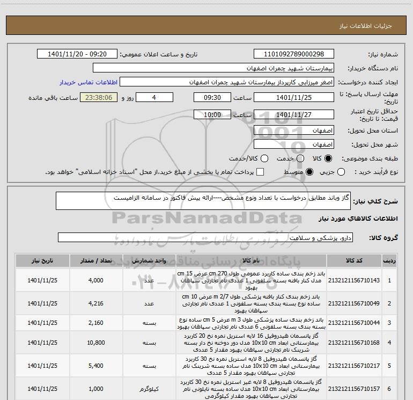Click the کد کالا column header
Viewport: 413px width, 400px height.
pos(354,260)
